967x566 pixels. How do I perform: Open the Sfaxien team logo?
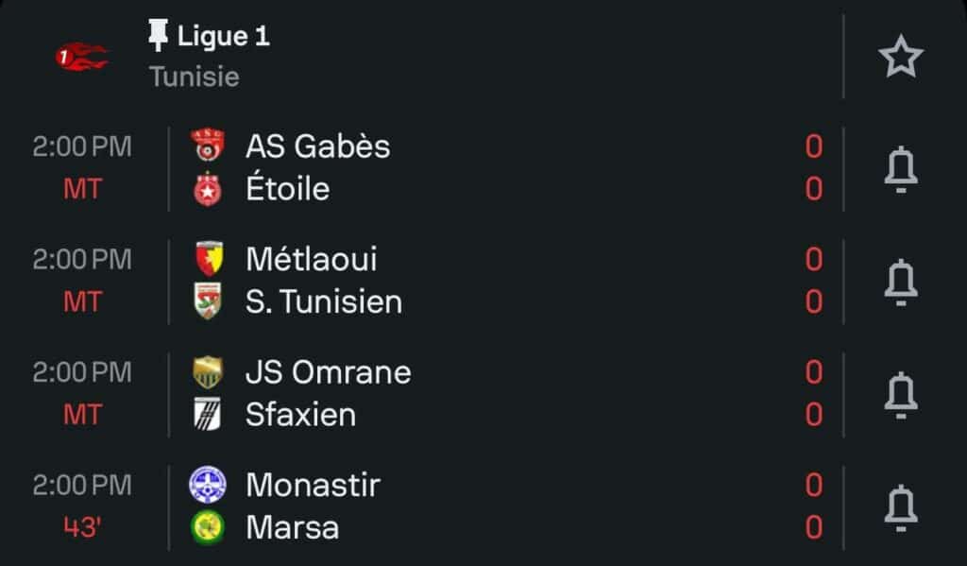point(207,415)
